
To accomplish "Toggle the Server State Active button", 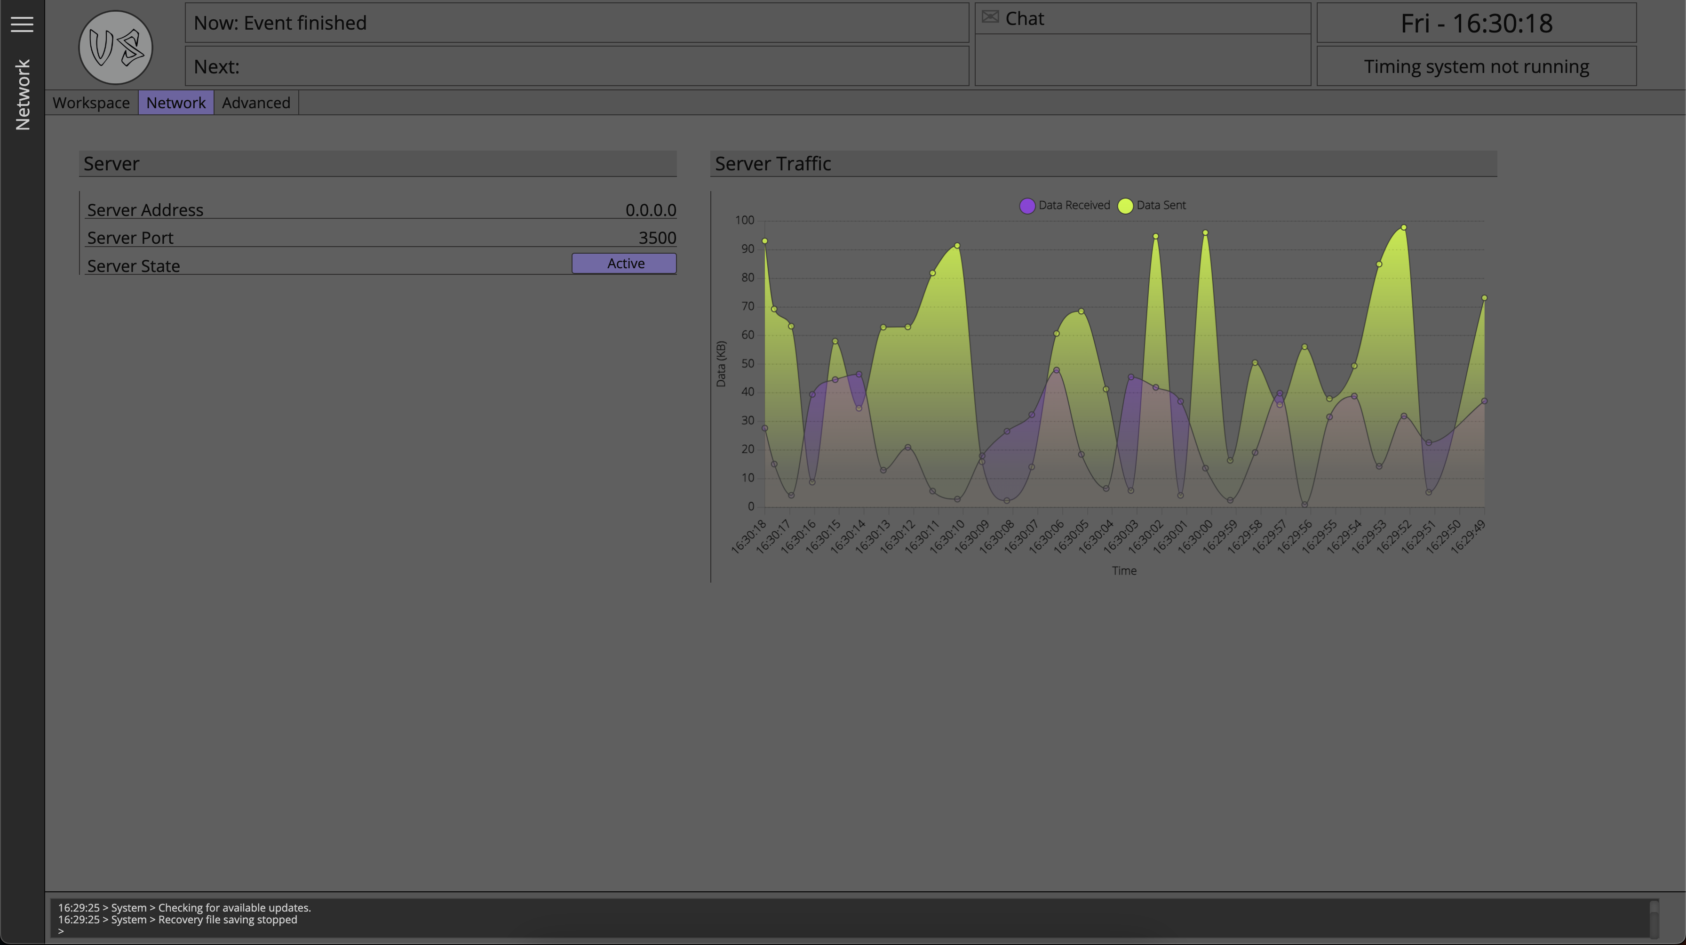I will (624, 263).
